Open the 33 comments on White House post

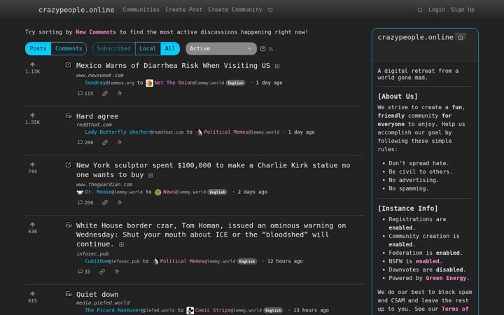click(x=84, y=272)
